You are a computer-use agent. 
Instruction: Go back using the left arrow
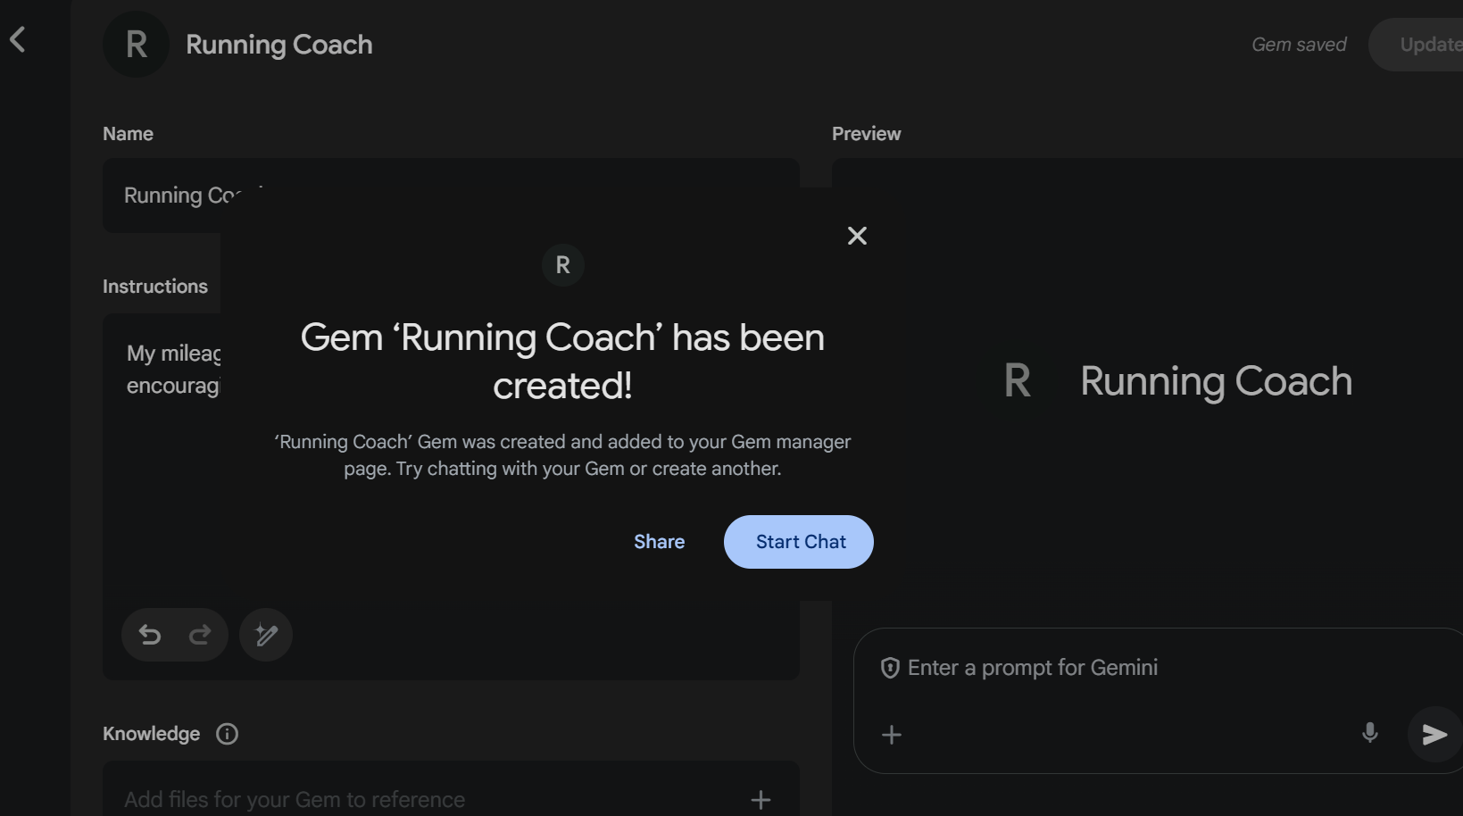[x=18, y=39]
